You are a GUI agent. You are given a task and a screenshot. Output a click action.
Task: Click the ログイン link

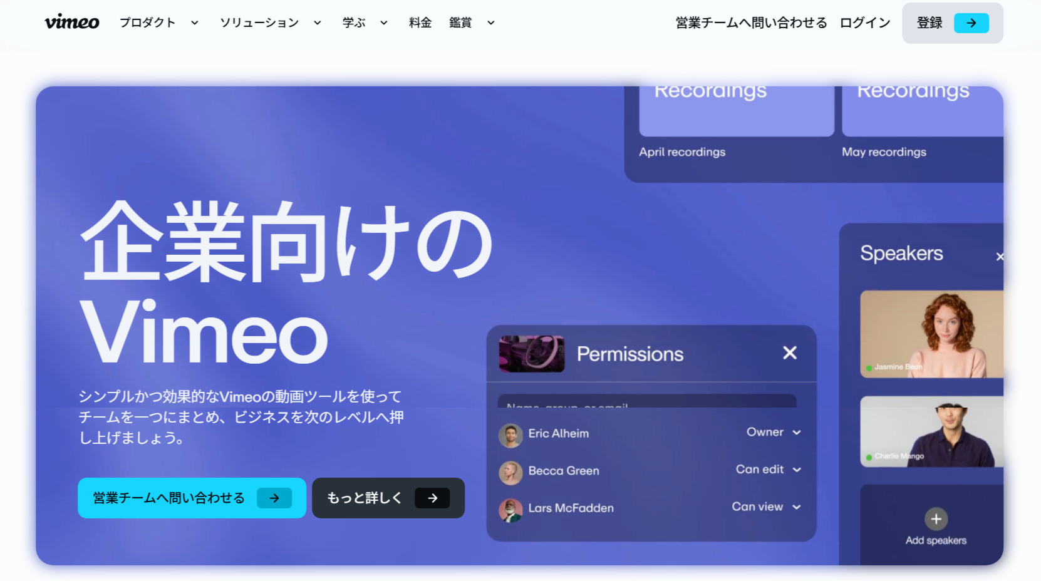tap(865, 23)
